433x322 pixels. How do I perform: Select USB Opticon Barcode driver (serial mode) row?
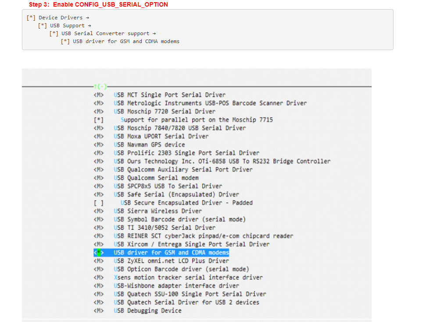tap(171, 269)
